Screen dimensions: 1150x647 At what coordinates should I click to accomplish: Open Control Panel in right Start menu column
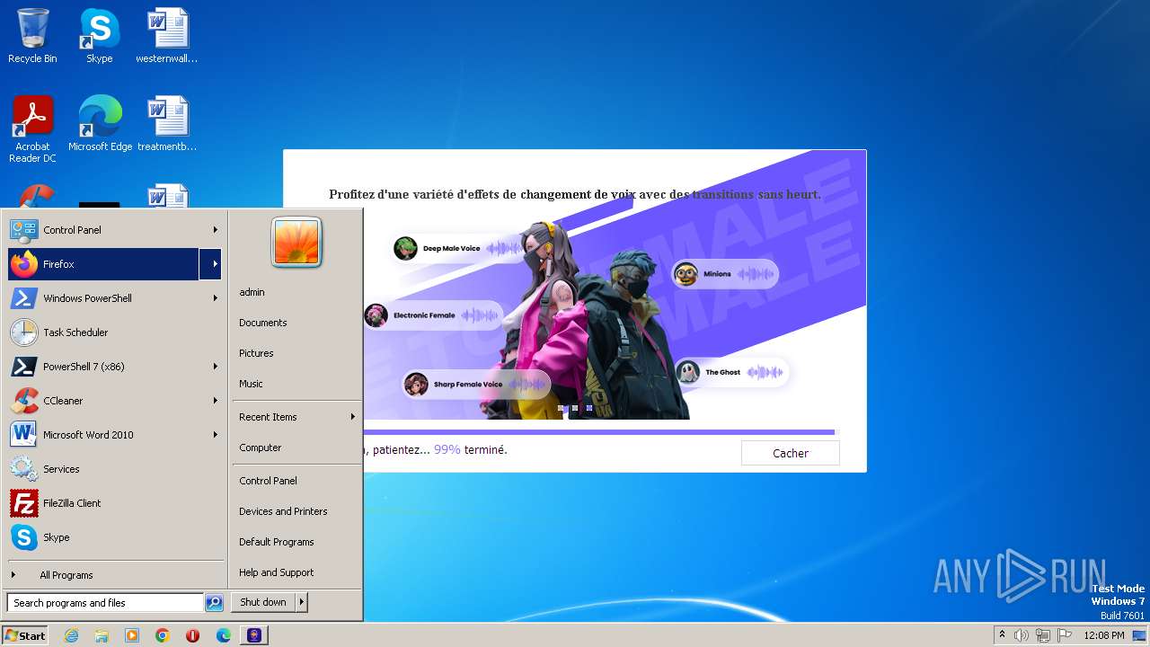(x=296, y=481)
